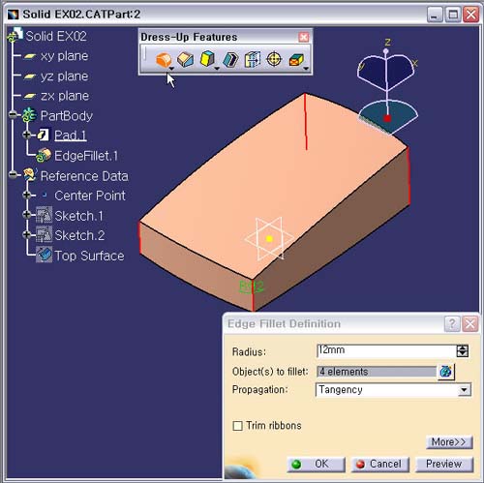This screenshot has height=483, width=484.
Task: Click into the Radius input field
Action: 386,351
